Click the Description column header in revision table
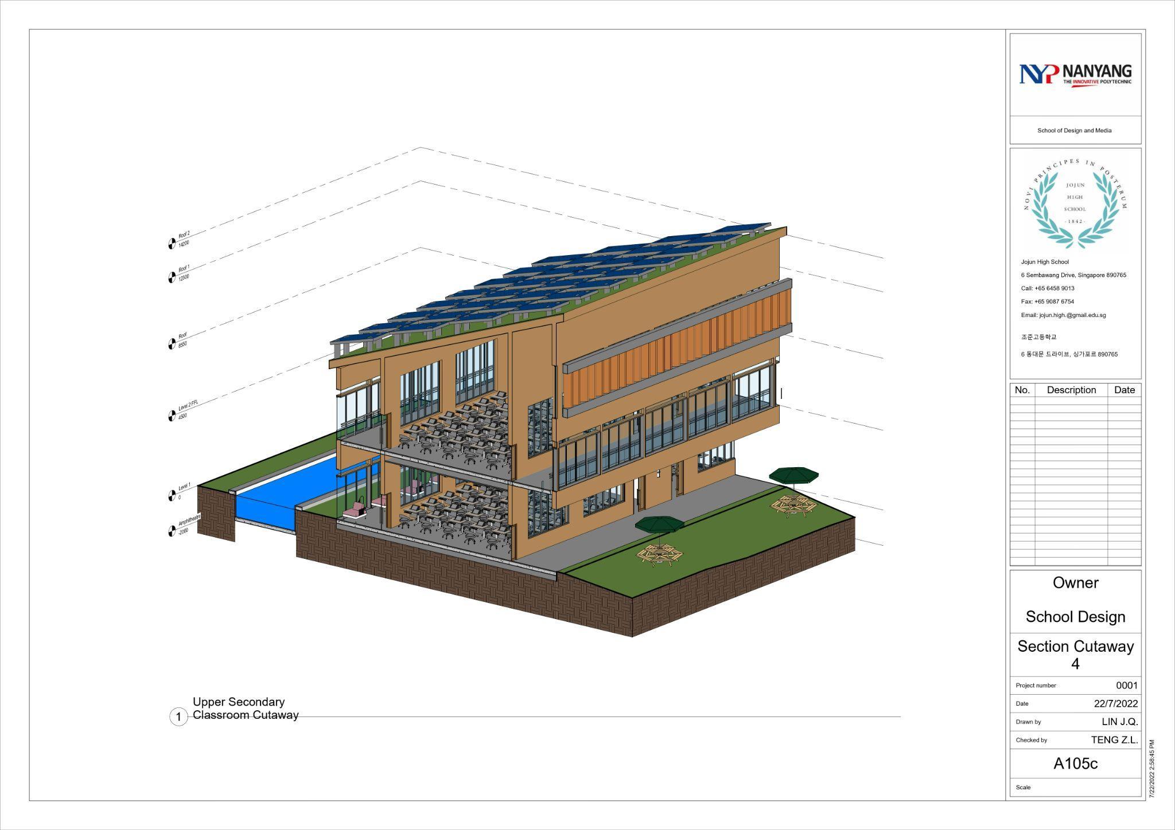The height and width of the screenshot is (830, 1175). [x=1071, y=390]
